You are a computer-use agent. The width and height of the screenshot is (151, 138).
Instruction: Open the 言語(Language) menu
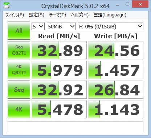(110, 15)
